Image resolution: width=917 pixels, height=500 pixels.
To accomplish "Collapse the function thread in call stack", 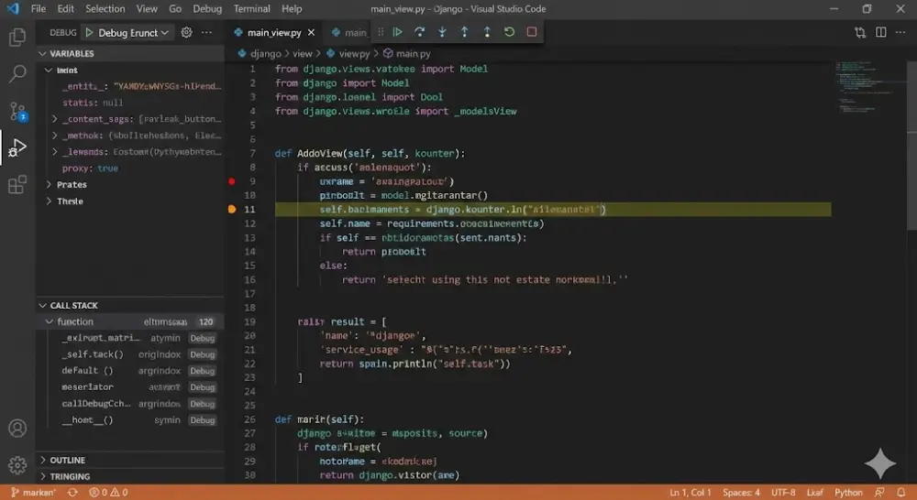I will tap(50, 321).
